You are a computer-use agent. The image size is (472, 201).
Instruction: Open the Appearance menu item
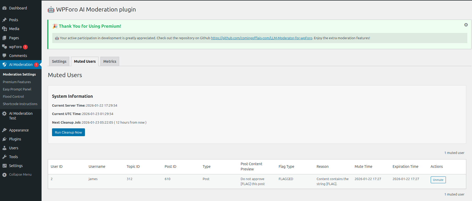coord(21,130)
